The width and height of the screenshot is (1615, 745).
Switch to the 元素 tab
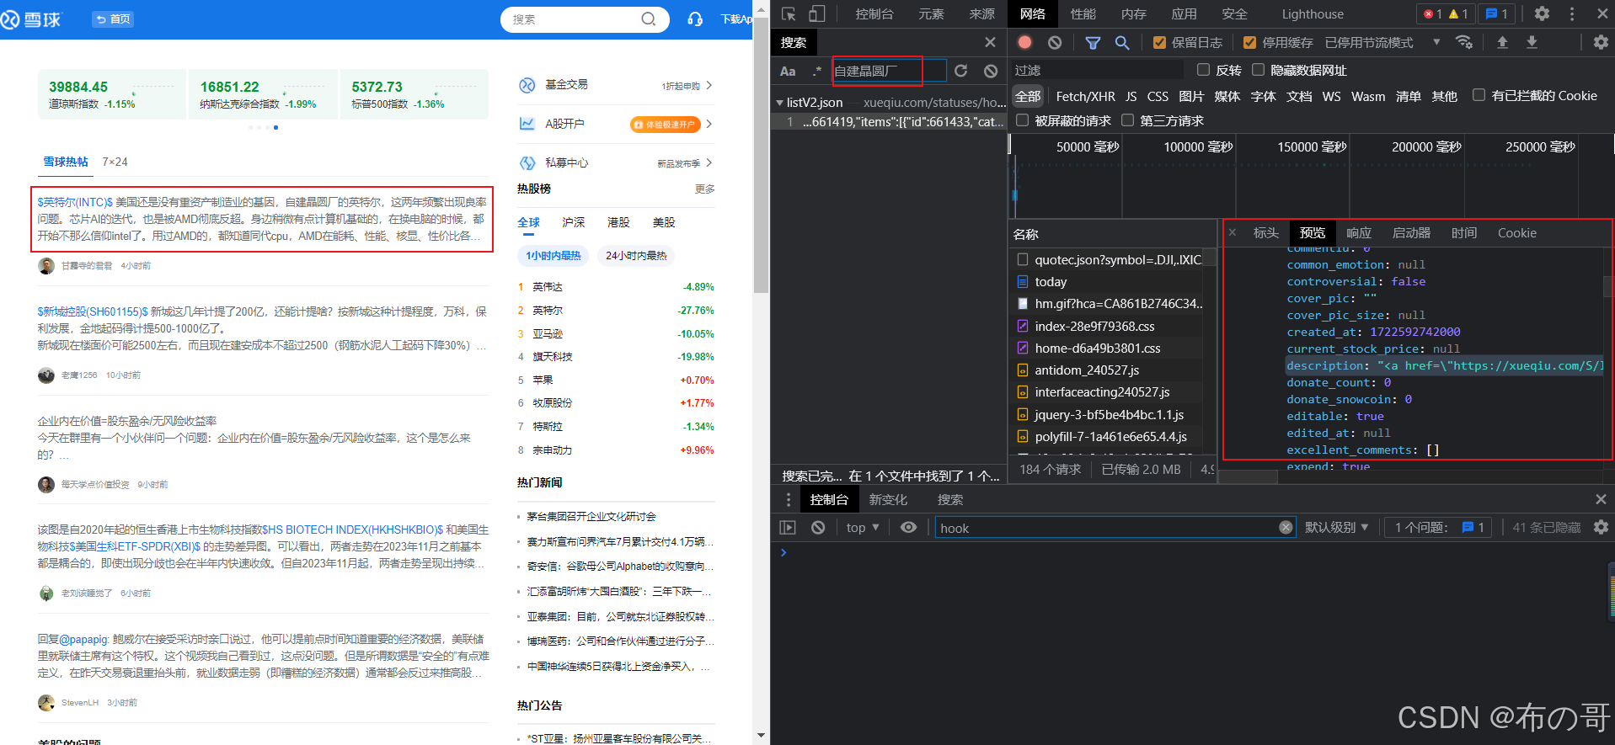coord(931,13)
